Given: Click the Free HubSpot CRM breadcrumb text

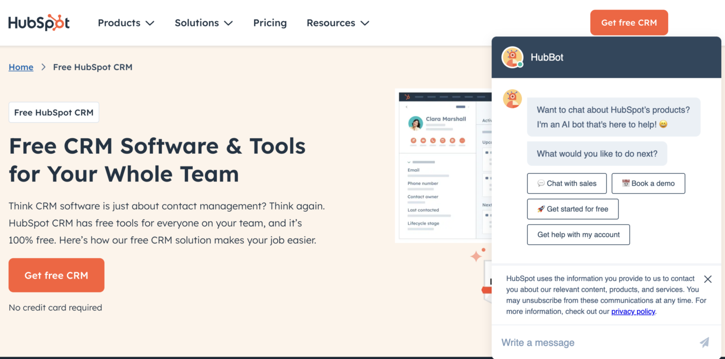Looking at the screenshot, I should 92,67.
